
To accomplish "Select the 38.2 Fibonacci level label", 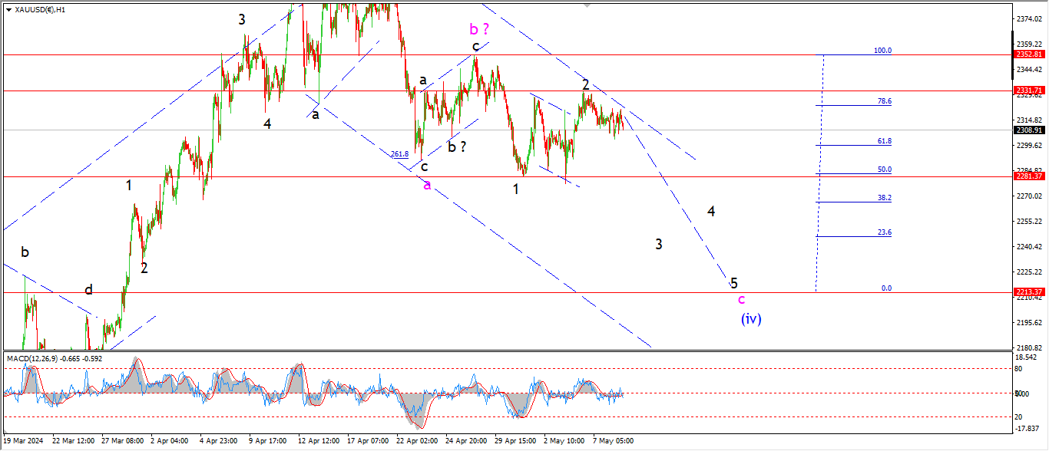I will 884,197.
